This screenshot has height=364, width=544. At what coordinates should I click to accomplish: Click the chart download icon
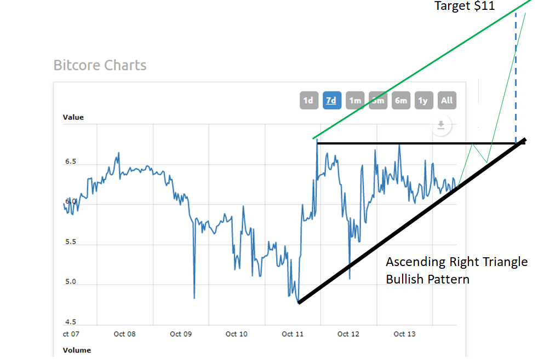[x=440, y=125]
